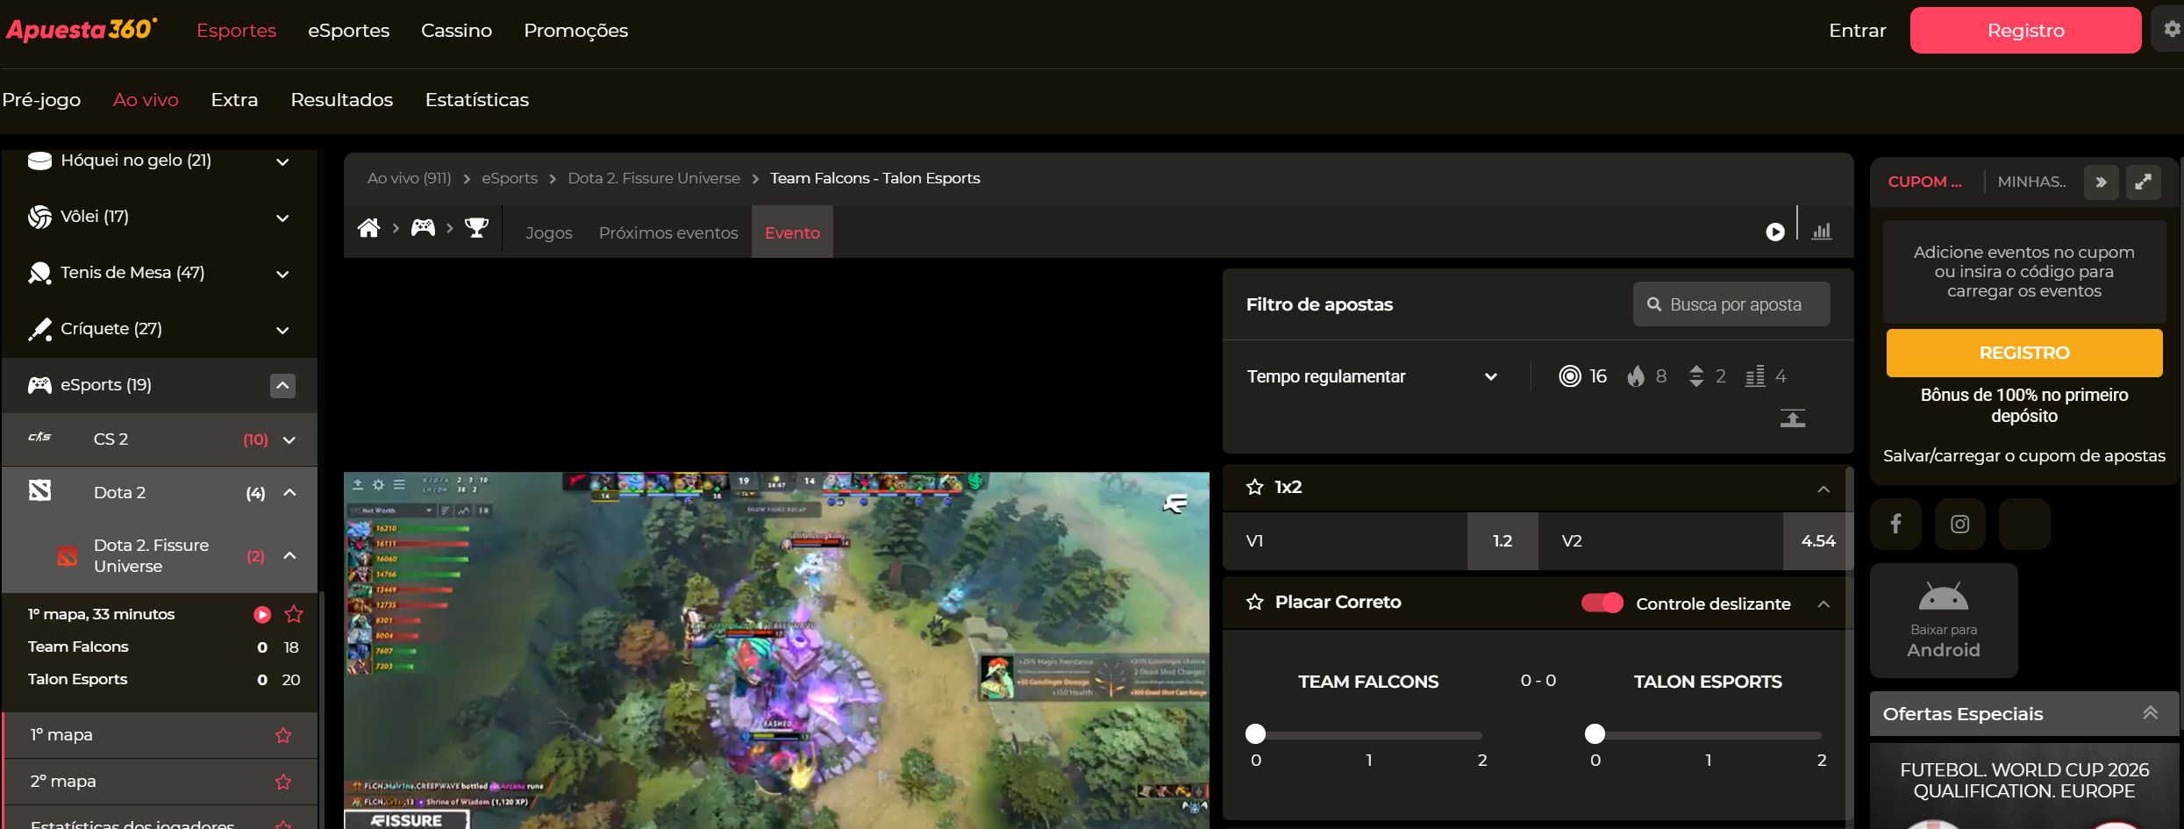Click the yellow REGISTRO button

[x=2024, y=353]
